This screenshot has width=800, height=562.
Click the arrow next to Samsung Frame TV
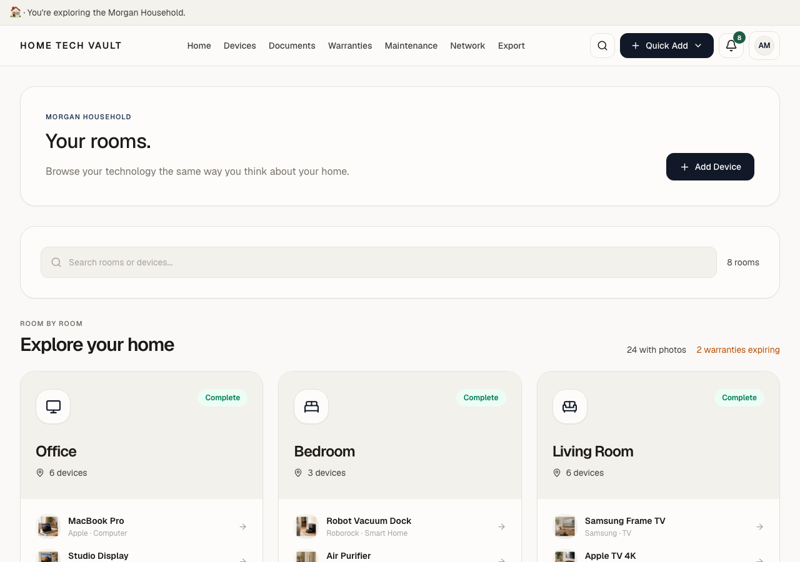tap(760, 527)
